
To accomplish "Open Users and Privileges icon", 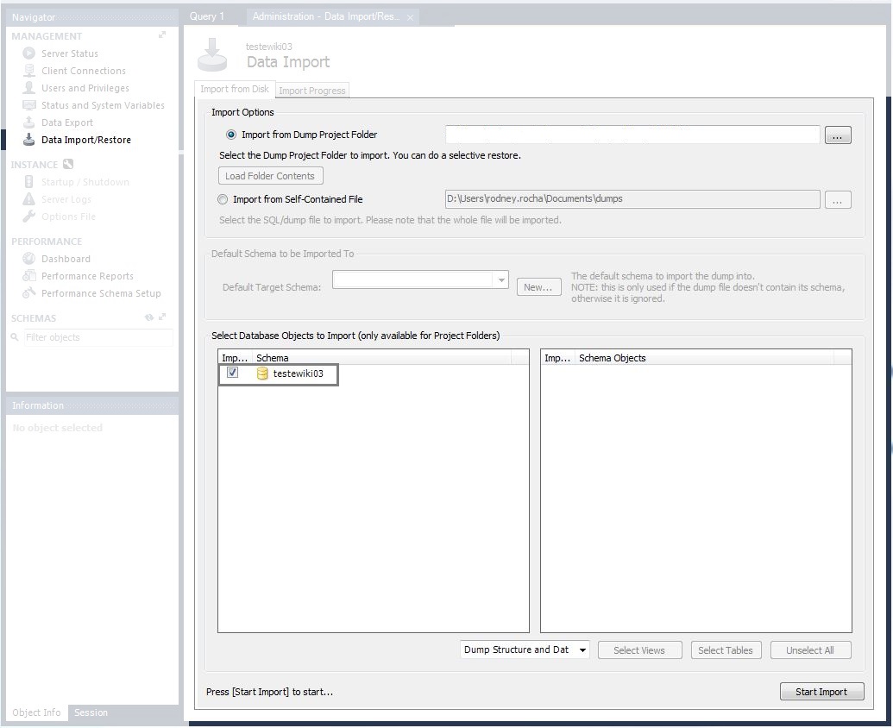I will click(29, 88).
